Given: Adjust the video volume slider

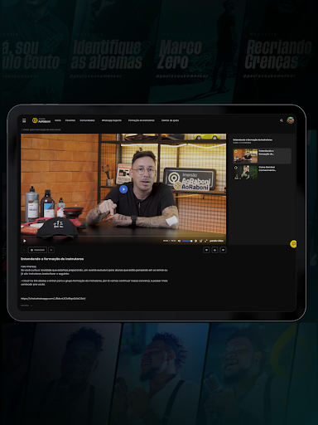Looking at the screenshot, I should pos(187,241).
